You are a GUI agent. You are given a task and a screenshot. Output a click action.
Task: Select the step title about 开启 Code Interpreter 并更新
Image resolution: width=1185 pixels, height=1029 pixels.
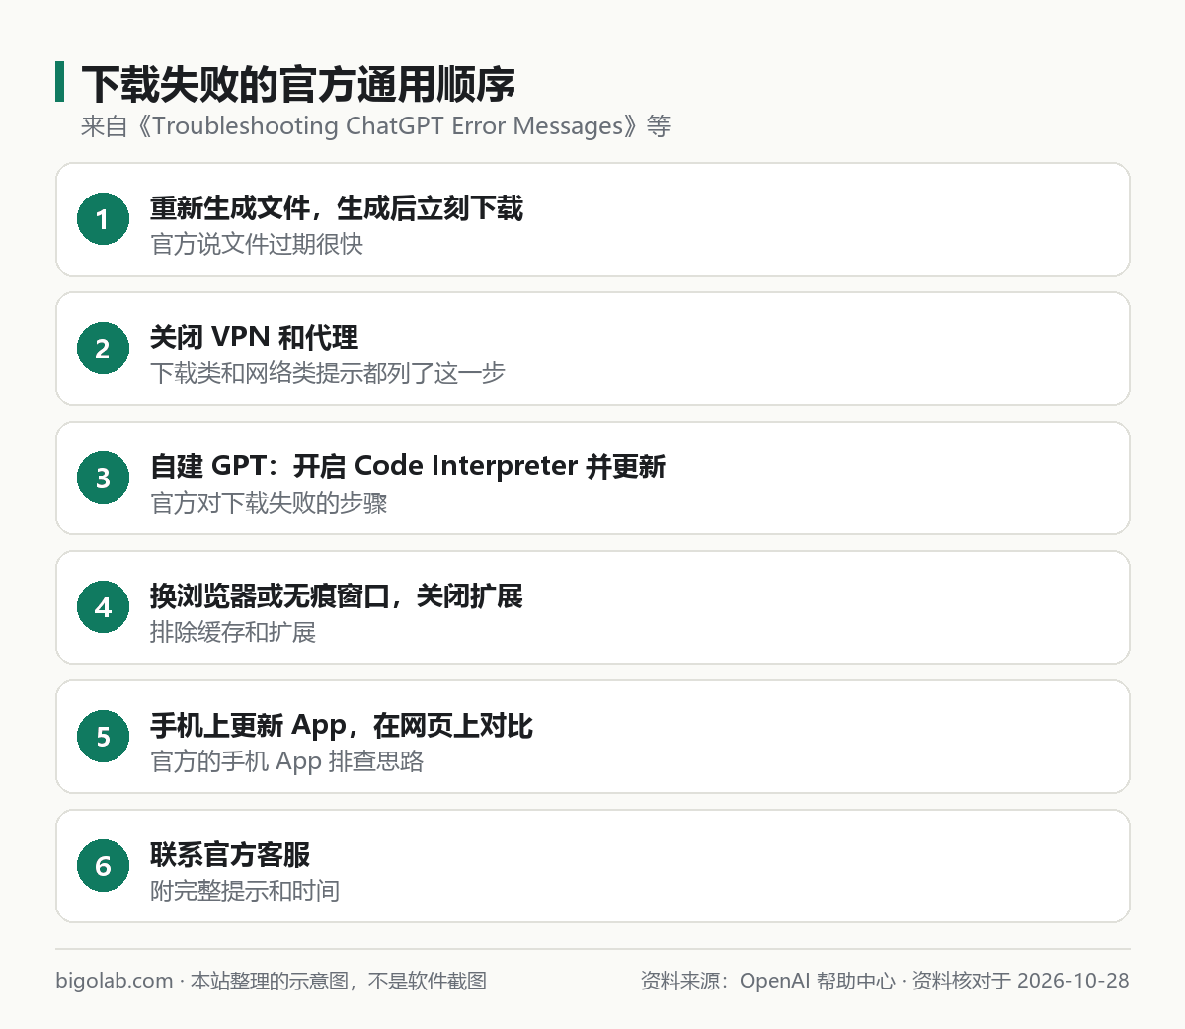click(408, 466)
